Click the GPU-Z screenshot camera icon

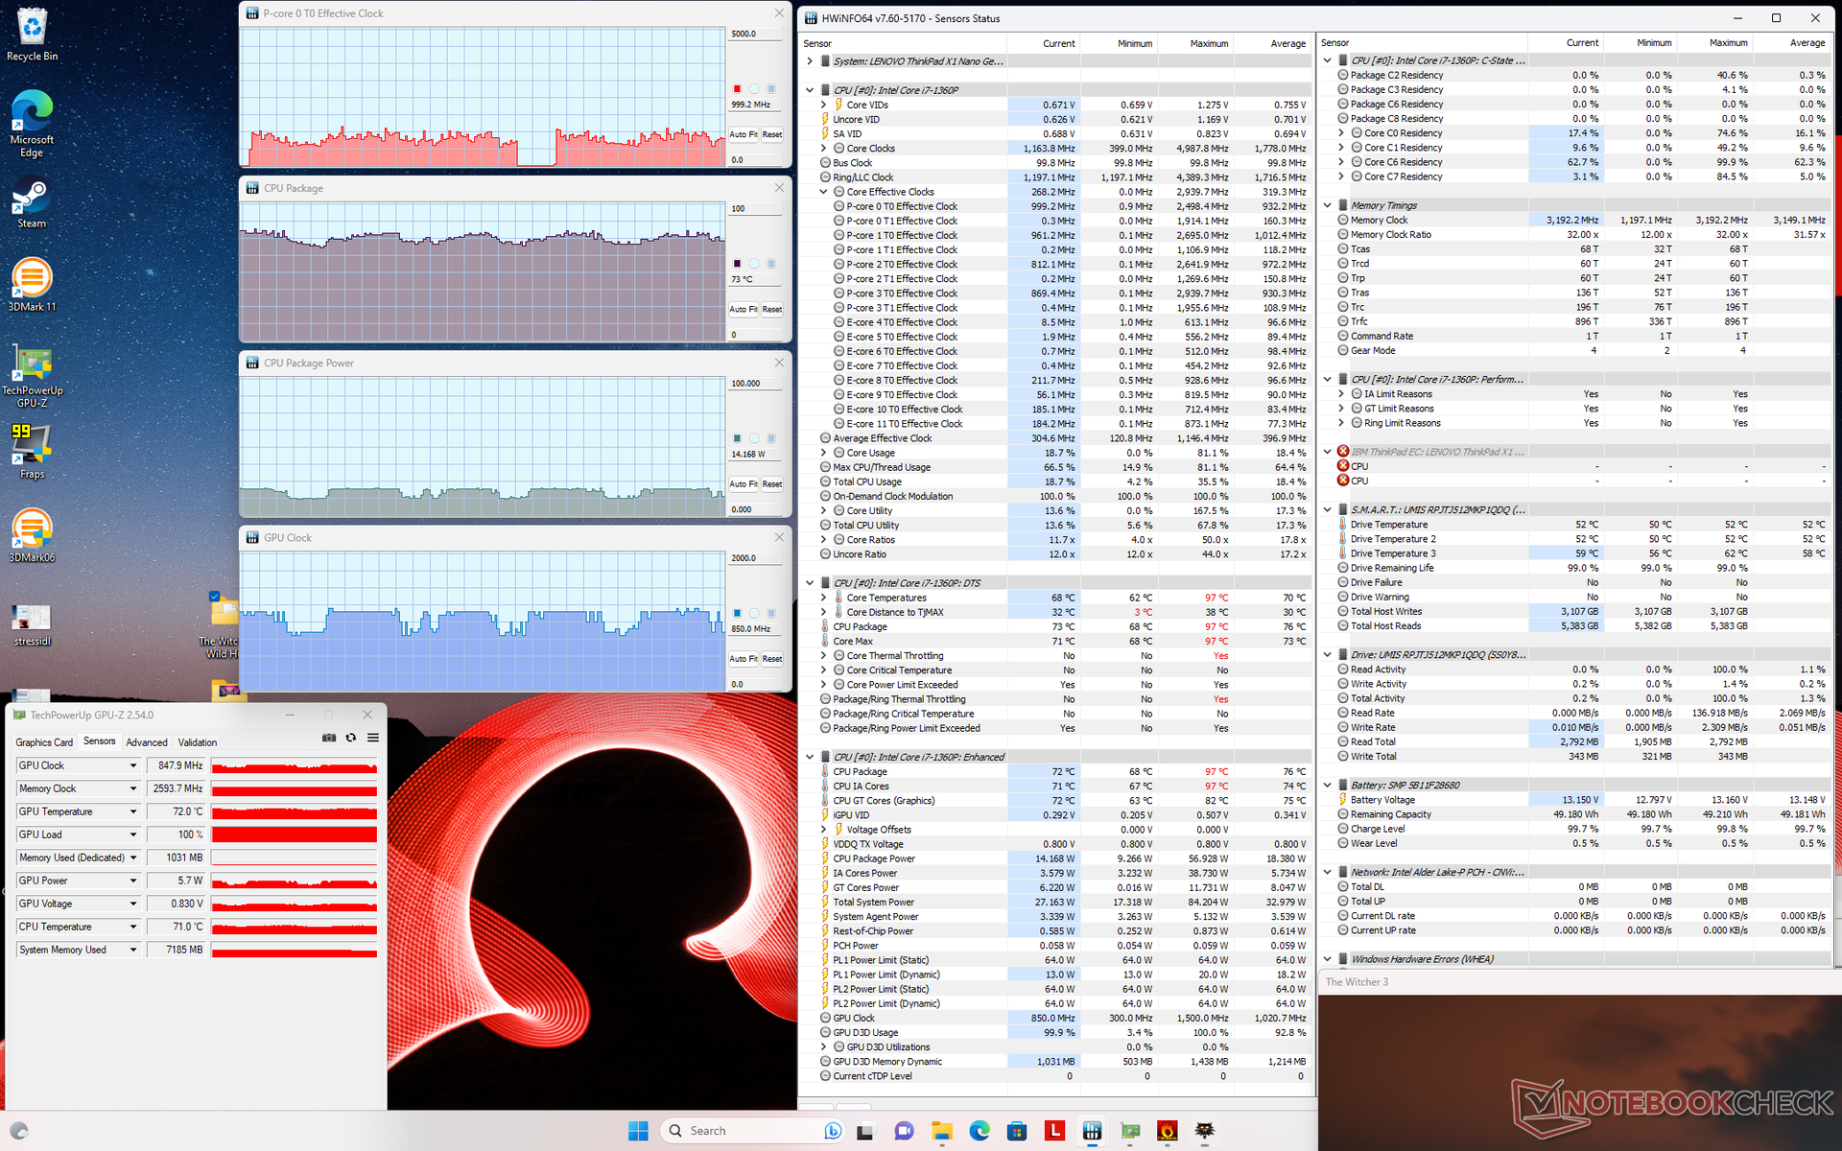pos(329,738)
